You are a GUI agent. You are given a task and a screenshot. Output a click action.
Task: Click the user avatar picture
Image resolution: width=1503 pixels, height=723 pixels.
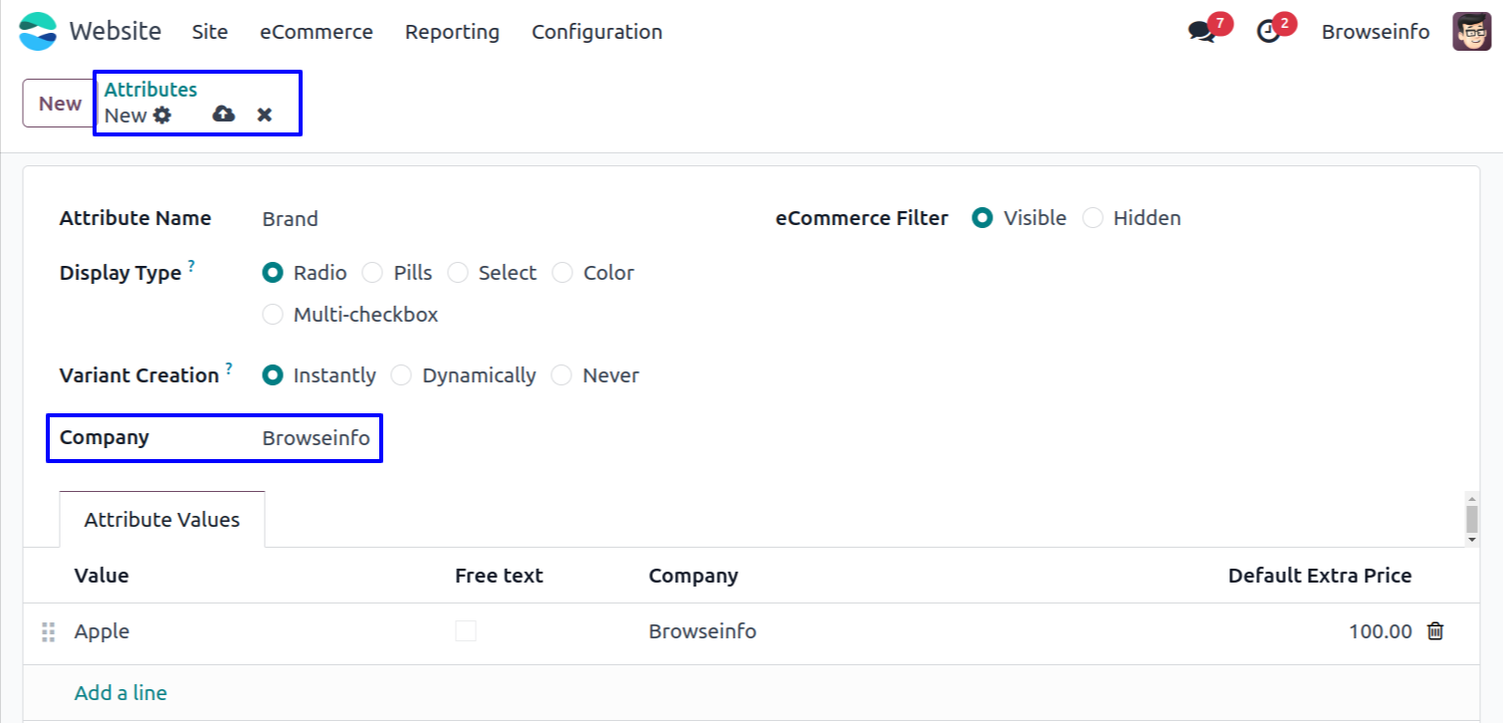click(1471, 32)
